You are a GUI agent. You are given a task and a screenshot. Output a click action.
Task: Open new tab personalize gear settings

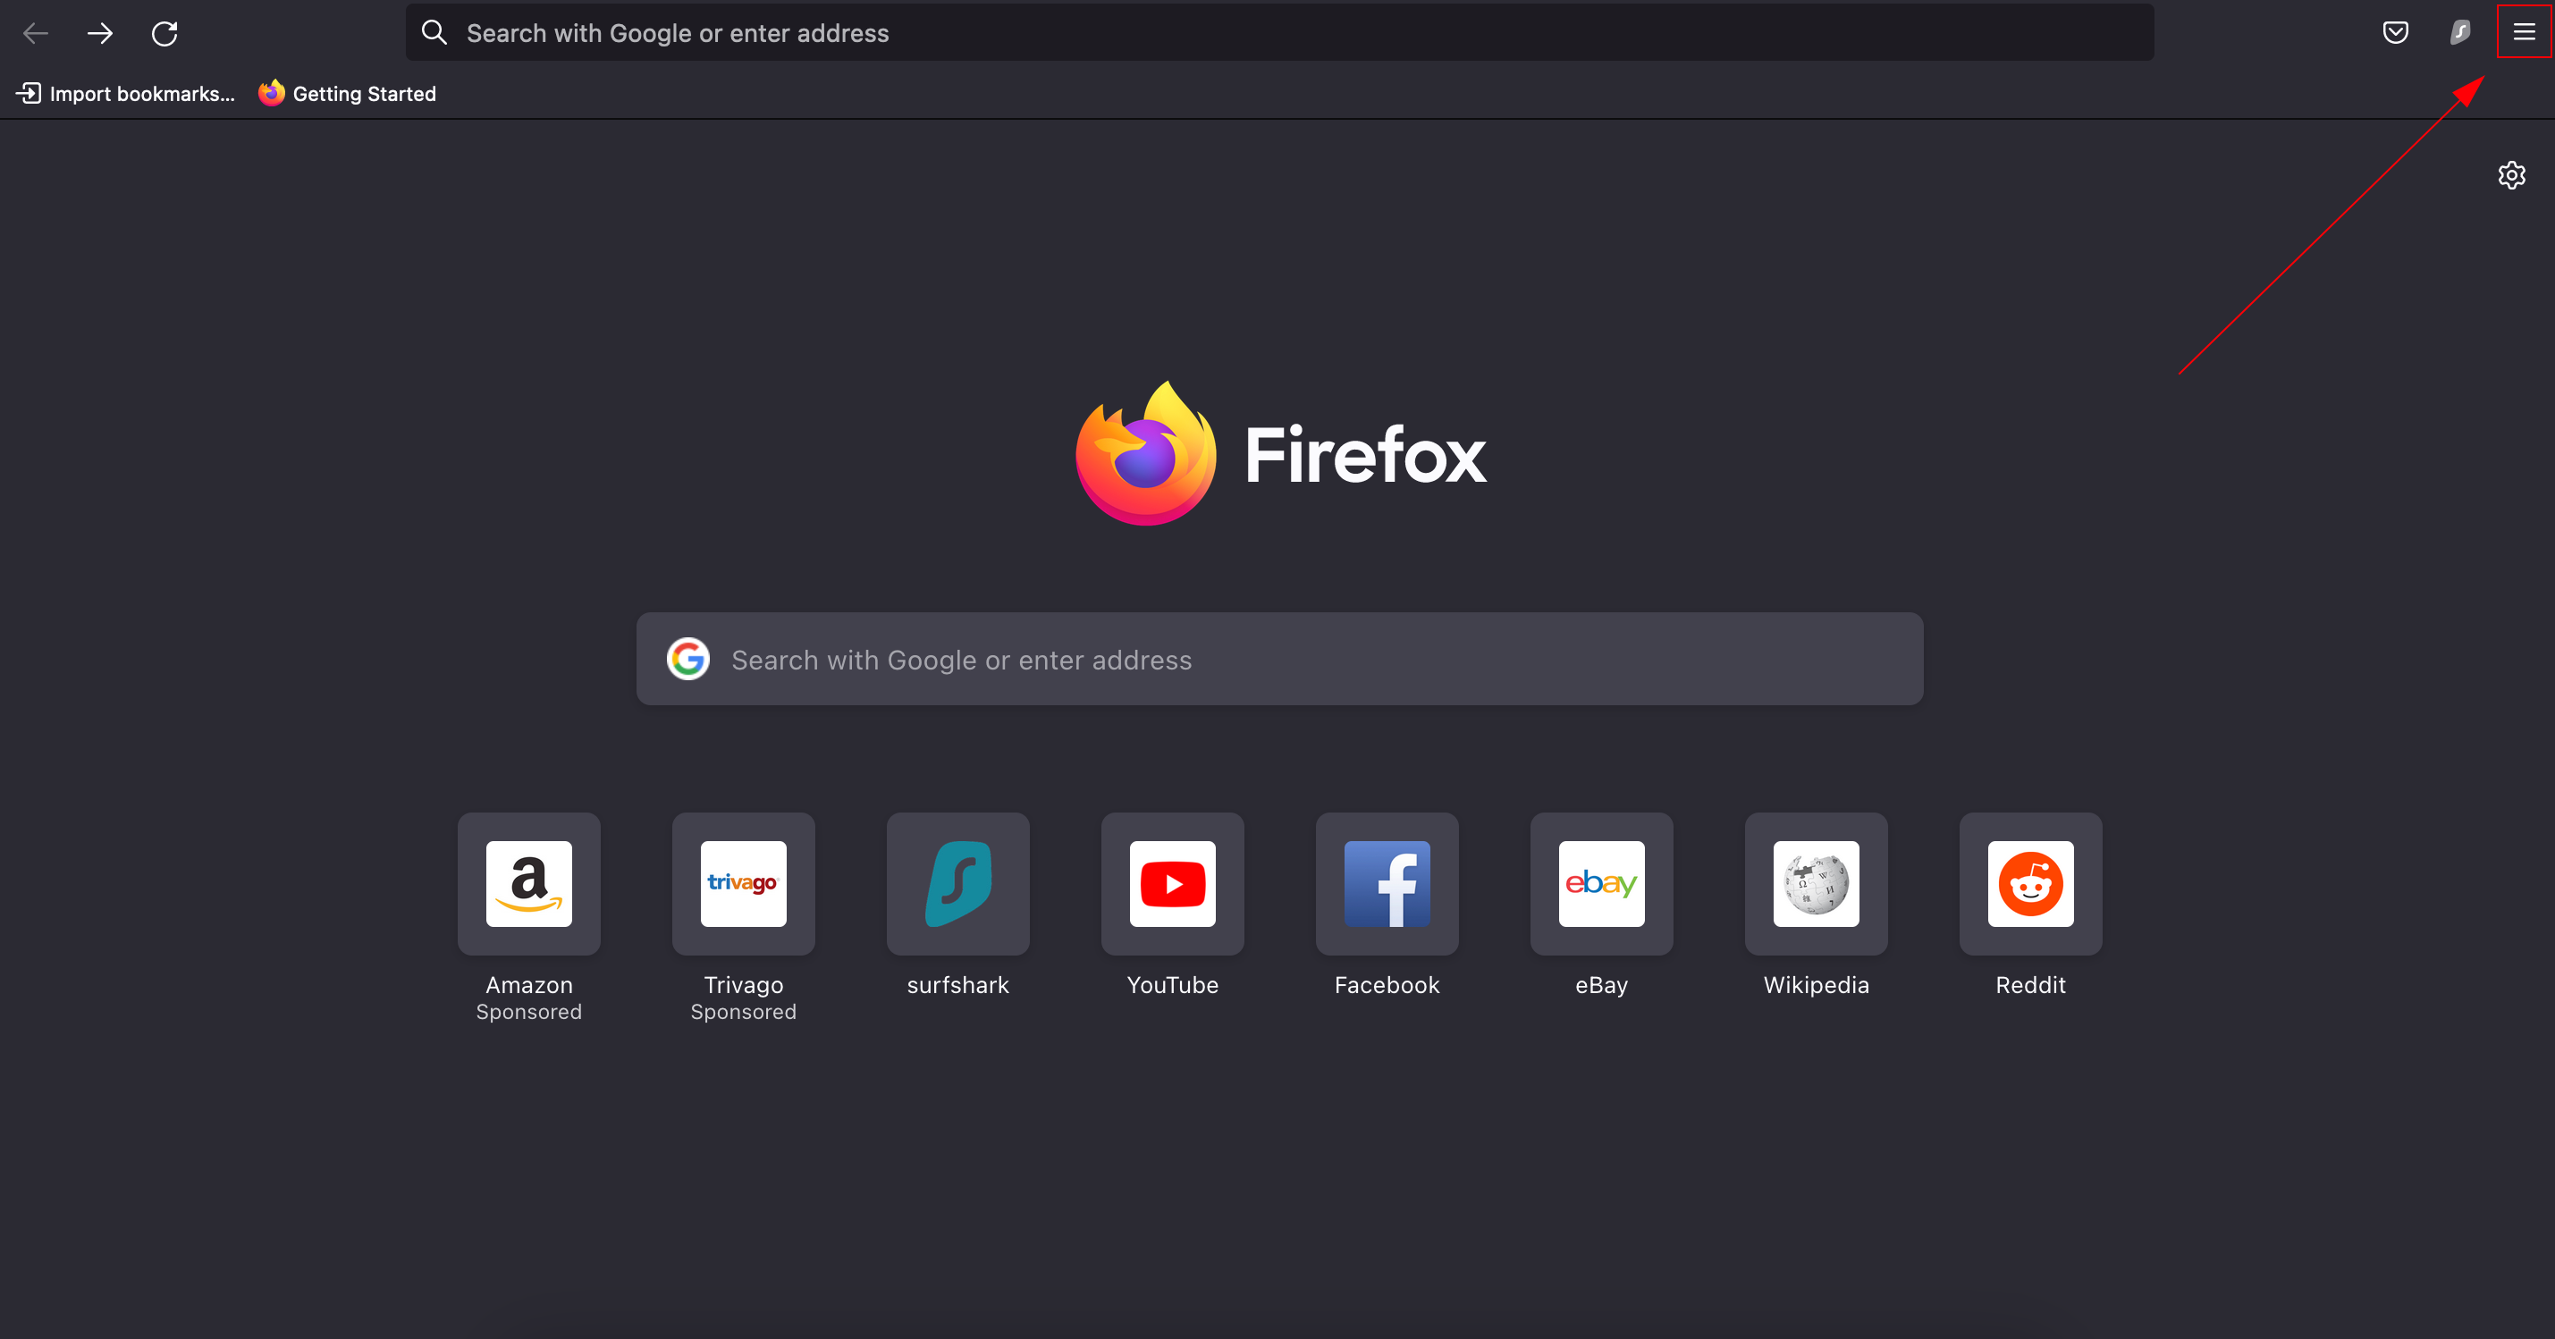pos(2511,175)
